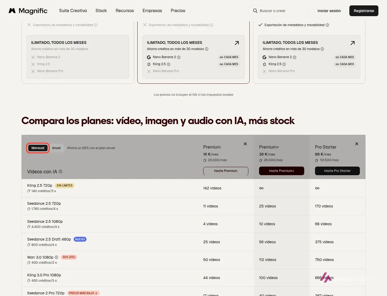Info icon beside left card Exportación de metadatos
387x296 pixels.
click(x=96, y=25)
